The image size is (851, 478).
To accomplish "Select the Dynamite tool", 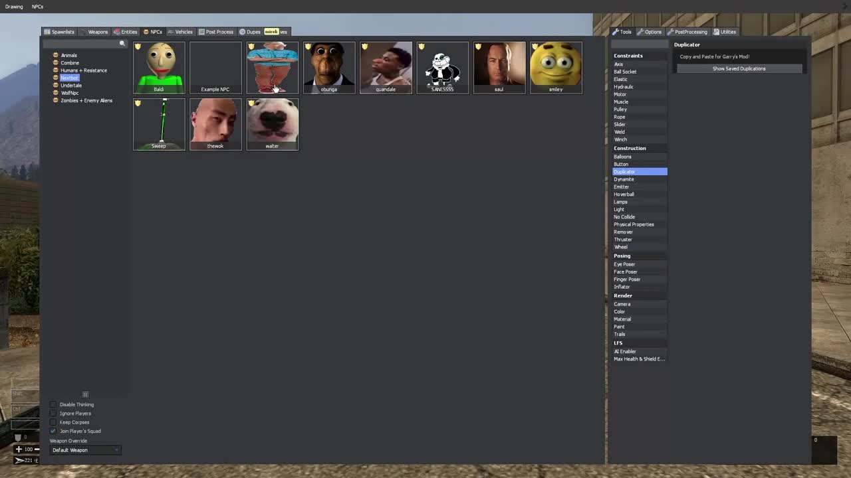I will pyautogui.click(x=639, y=179).
